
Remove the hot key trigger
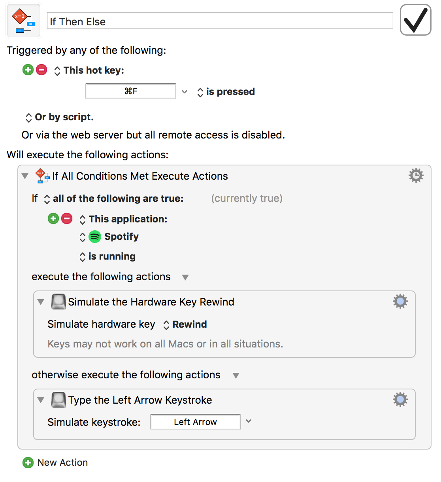coord(41,70)
